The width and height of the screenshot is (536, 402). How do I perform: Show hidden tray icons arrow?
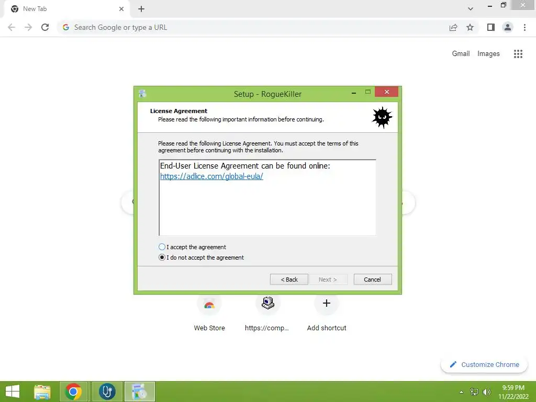click(x=462, y=392)
